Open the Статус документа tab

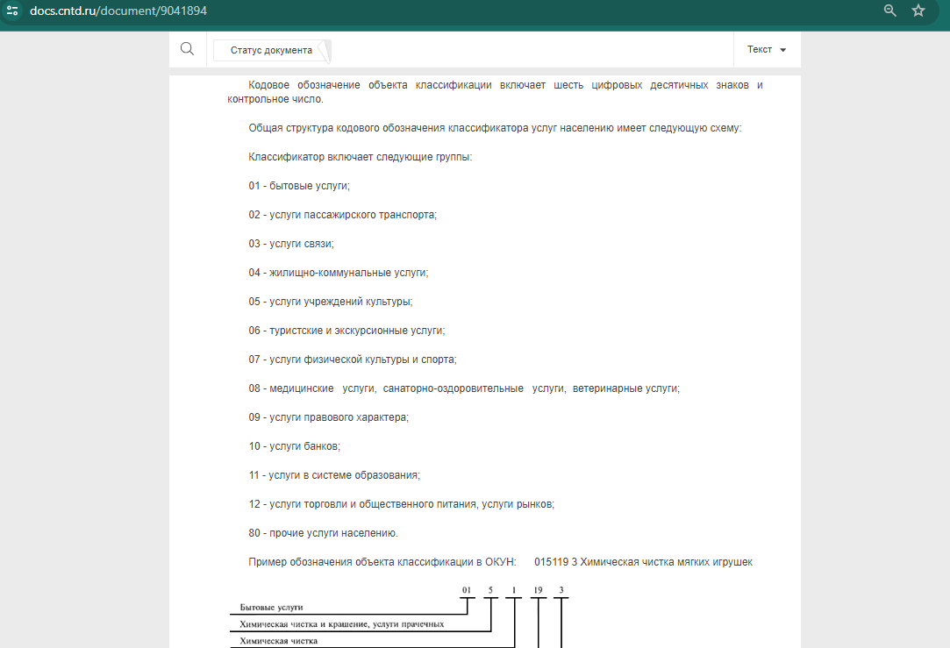click(271, 50)
